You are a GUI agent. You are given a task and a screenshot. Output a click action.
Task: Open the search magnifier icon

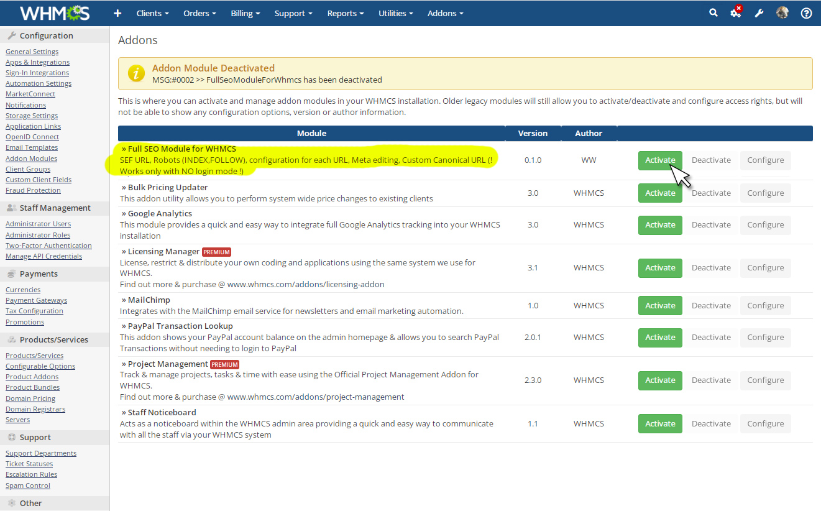(713, 12)
